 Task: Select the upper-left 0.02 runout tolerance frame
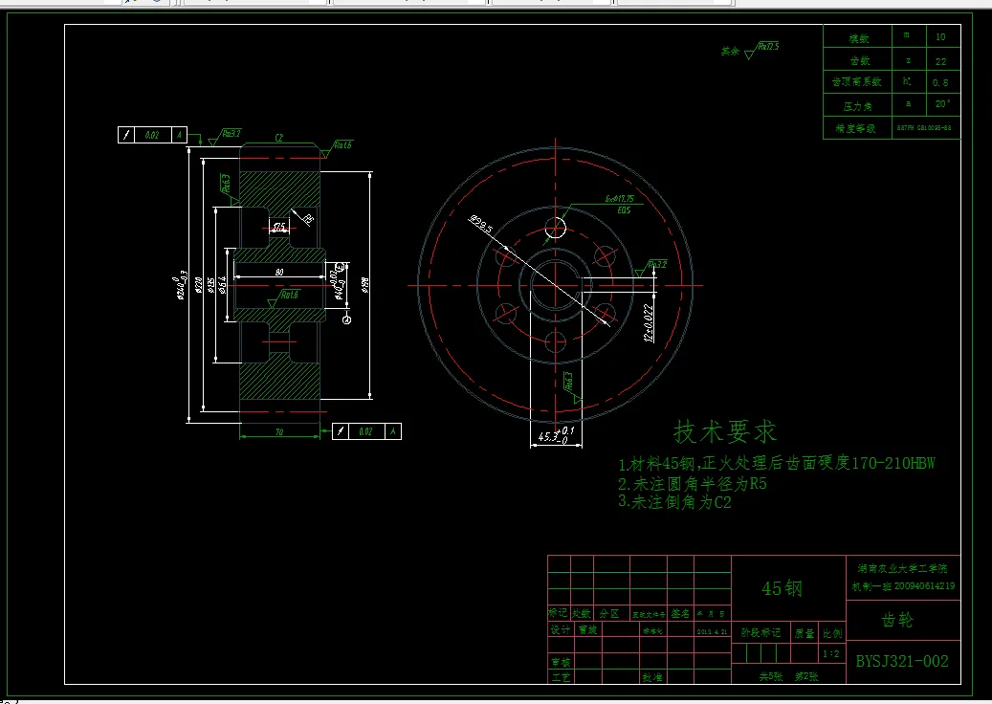coord(152,135)
